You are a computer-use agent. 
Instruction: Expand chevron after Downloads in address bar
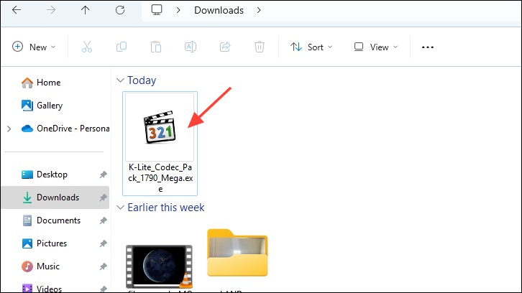pos(259,10)
